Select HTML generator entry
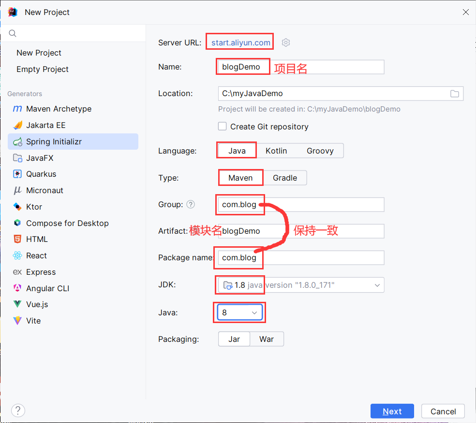 tap(73, 239)
